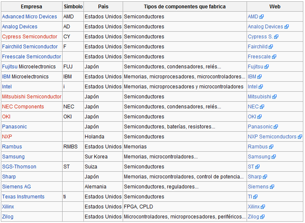Screen dimensions: 305x223
Task: Select the Sur Korea country cell
Action: click(x=103, y=157)
